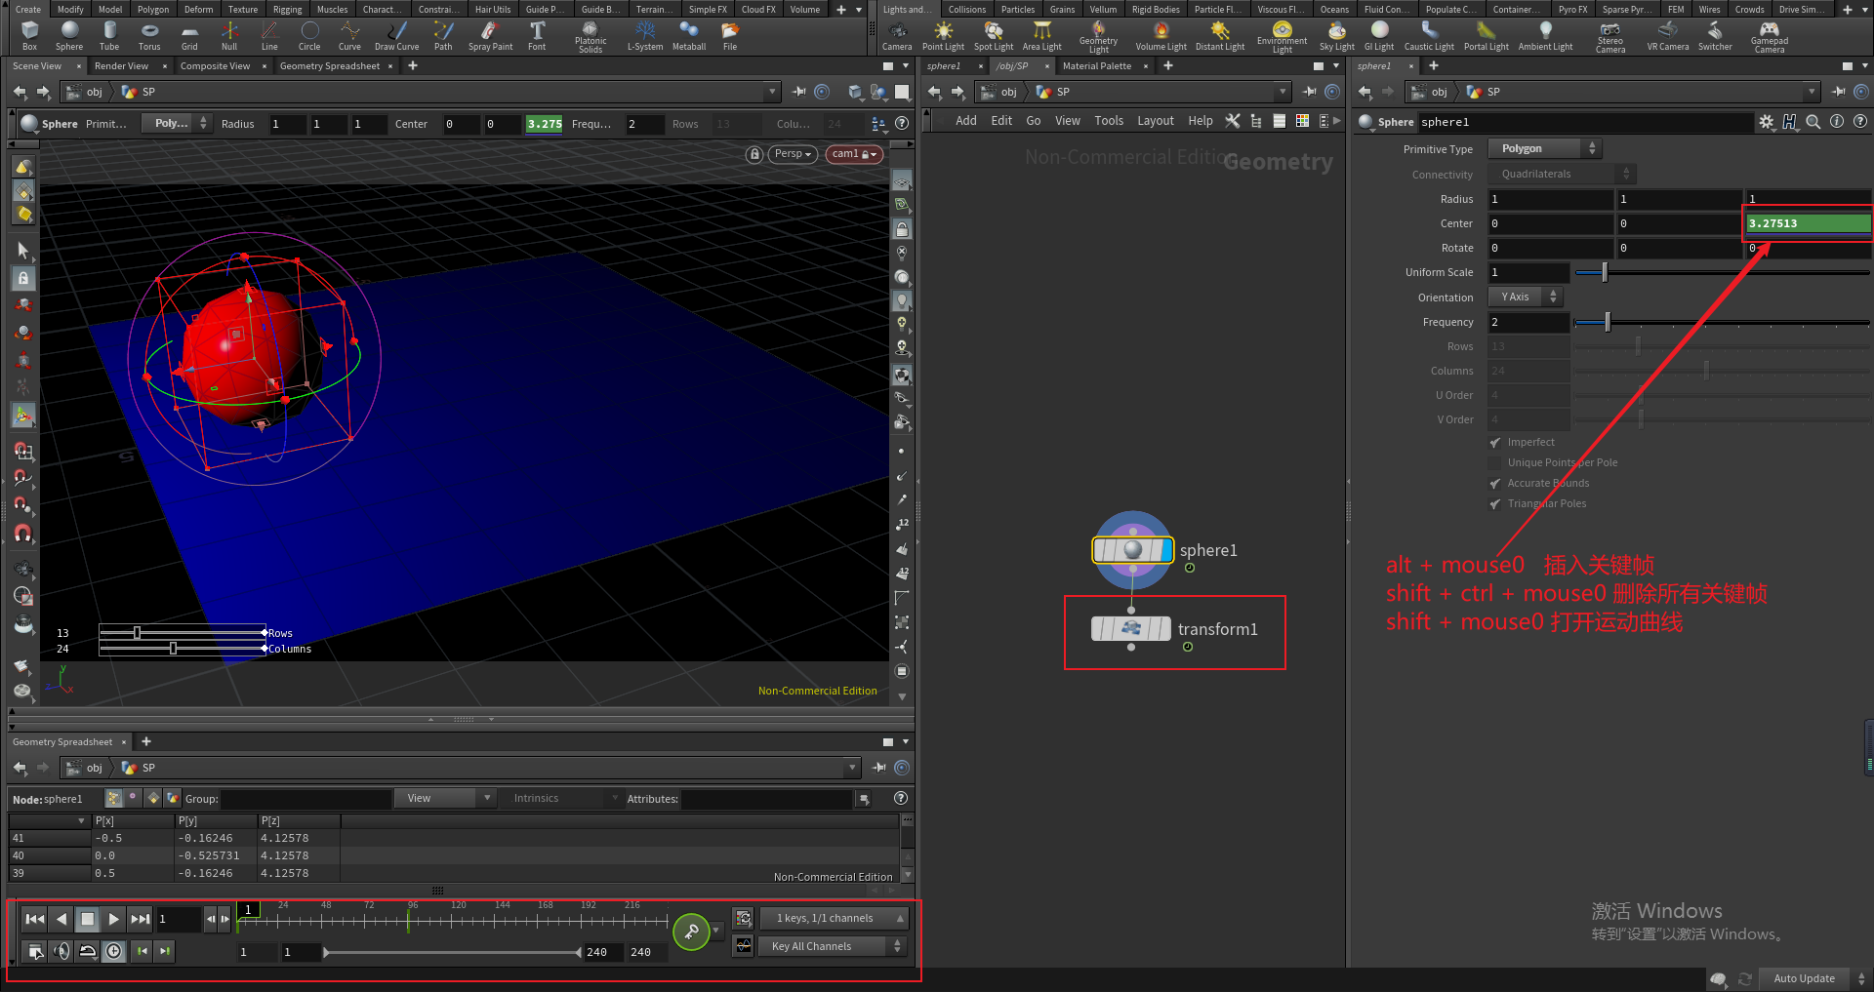This screenshot has width=1874, height=992.
Task: Toggle the Imperfect checkbox
Action: (1494, 443)
